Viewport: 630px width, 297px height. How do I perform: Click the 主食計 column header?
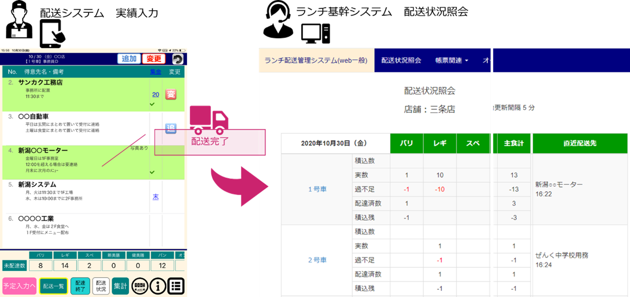tap(514, 143)
